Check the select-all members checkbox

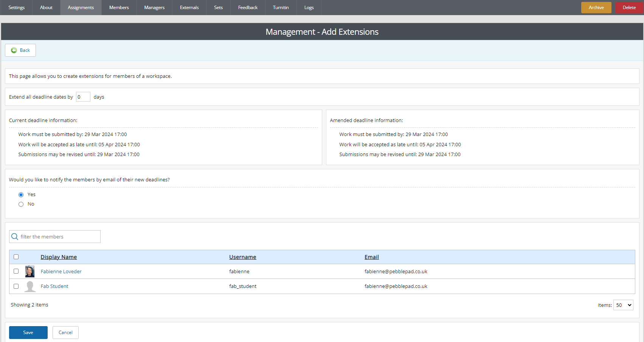tap(16, 257)
